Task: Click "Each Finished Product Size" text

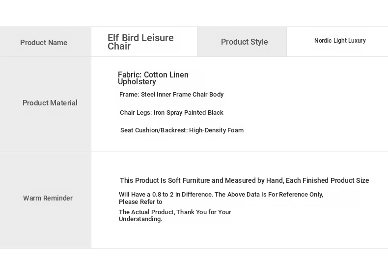Action: [x=328, y=180]
